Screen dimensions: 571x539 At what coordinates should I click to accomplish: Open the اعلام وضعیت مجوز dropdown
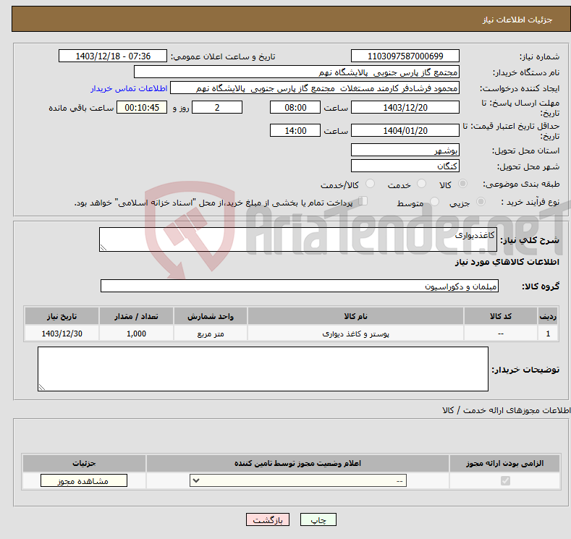[298, 481]
